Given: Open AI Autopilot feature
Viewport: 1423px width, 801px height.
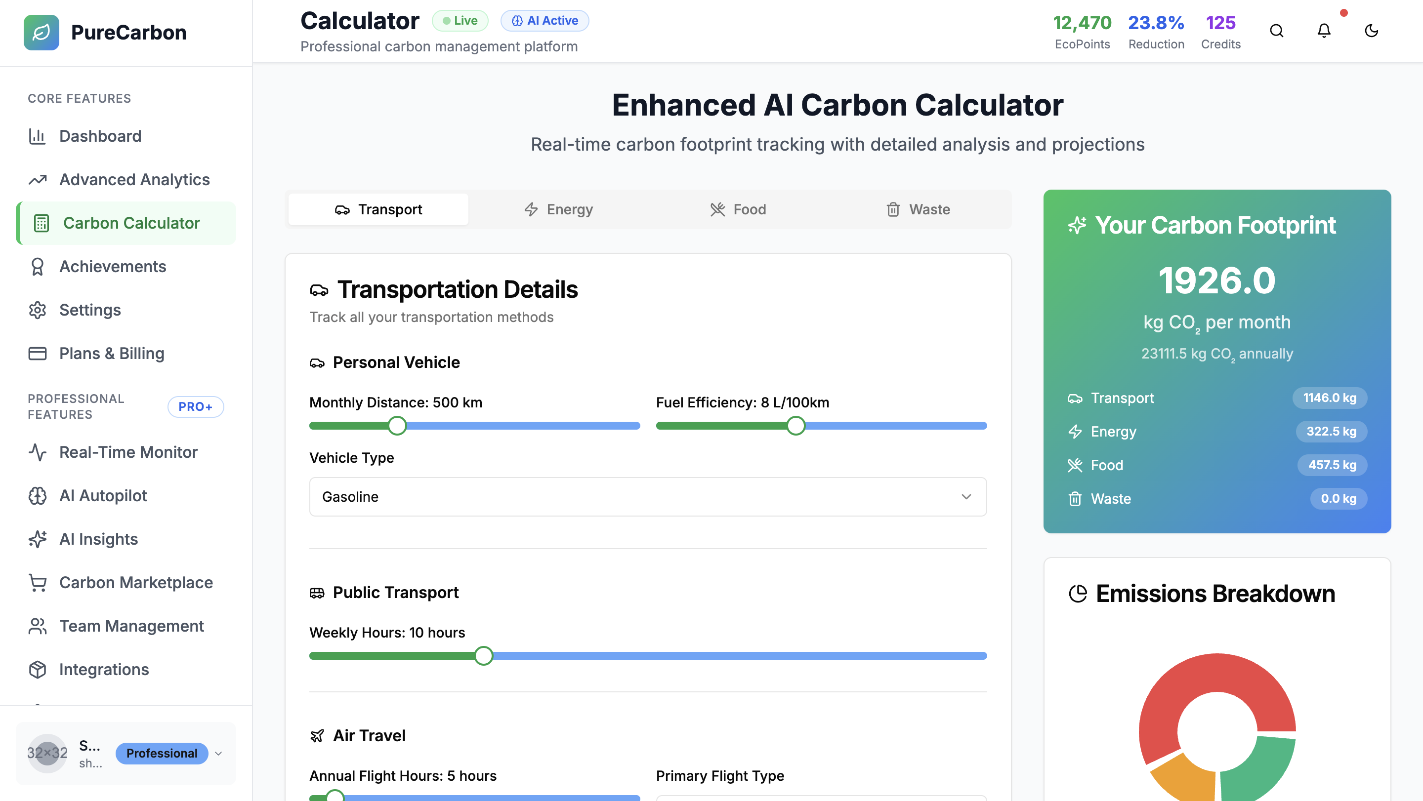Looking at the screenshot, I should [103, 496].
